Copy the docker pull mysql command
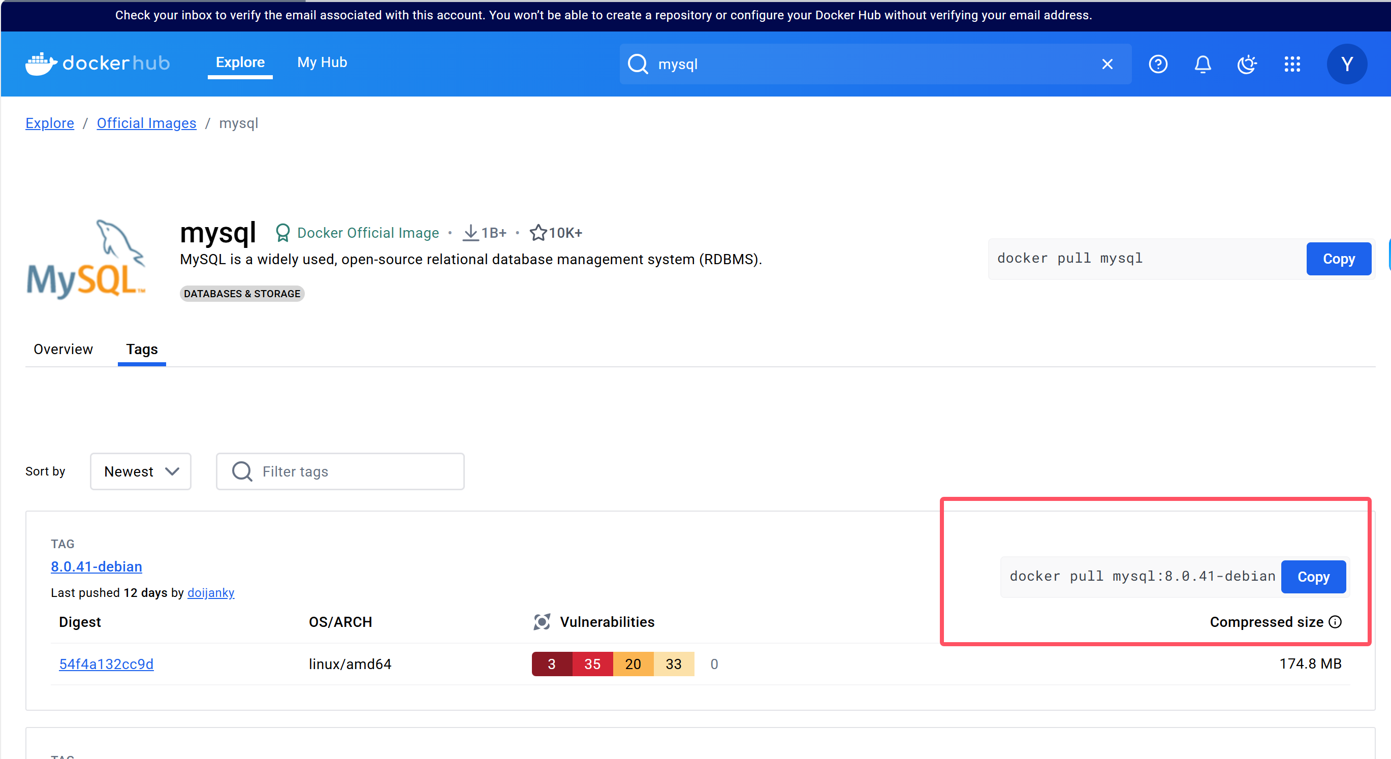The height and width of the screenshot is (759, 1391). pos(1338,259)
